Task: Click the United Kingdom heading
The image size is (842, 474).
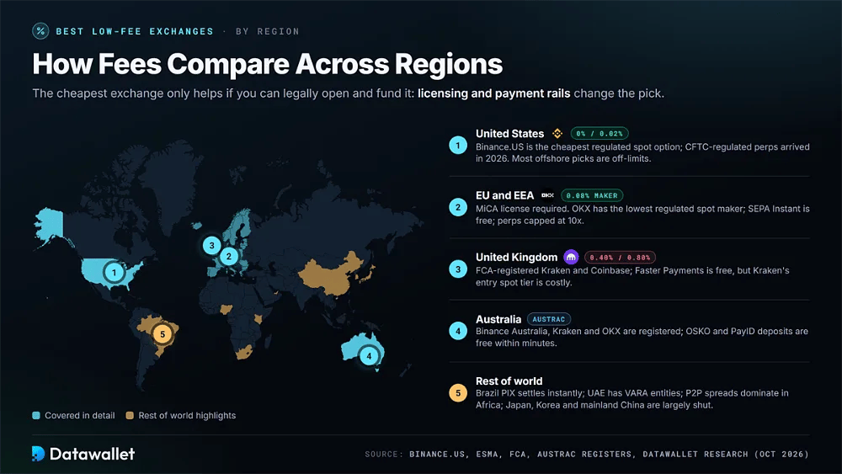Action: click(x=517, y=257)
